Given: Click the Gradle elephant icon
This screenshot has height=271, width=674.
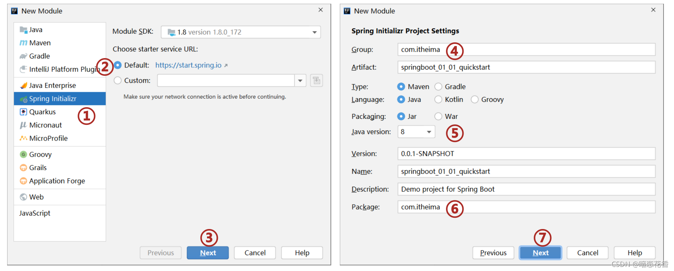Looking at the screenshot, I should coord(23,56).
